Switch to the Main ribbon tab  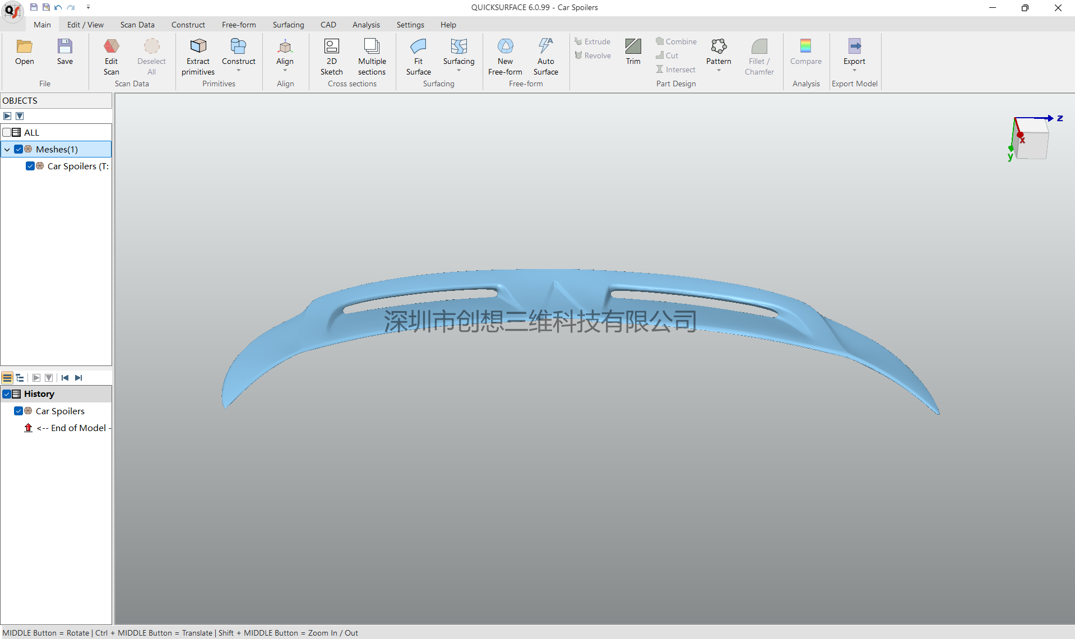coord(42,25)
